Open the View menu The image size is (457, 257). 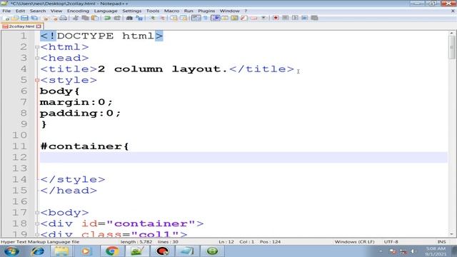56,11
